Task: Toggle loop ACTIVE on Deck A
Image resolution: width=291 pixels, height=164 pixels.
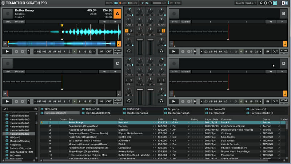Action: point(117,50)
